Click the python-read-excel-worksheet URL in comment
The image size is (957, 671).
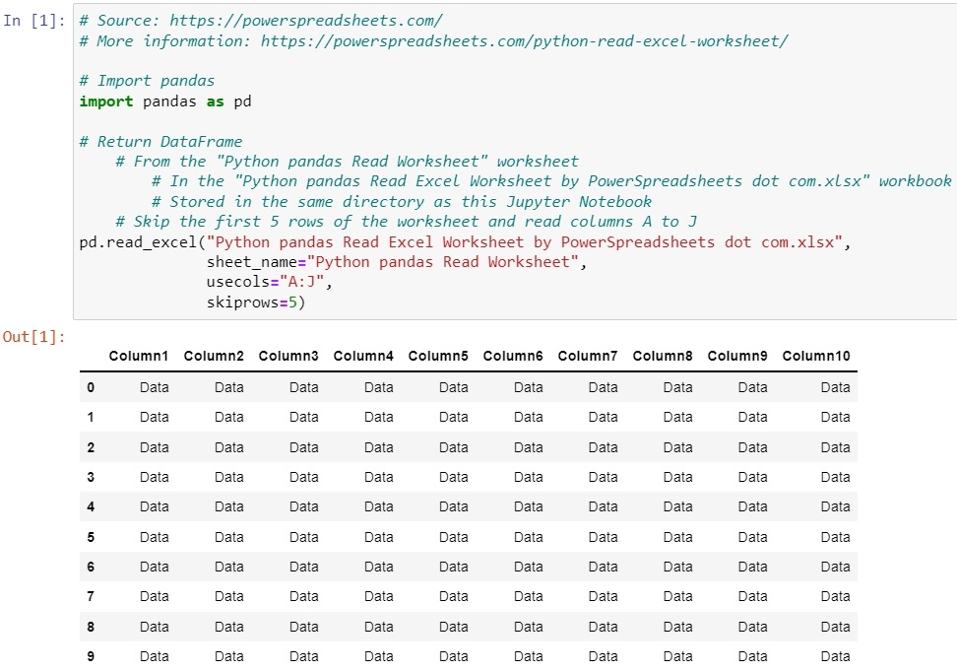click(524, 40)
